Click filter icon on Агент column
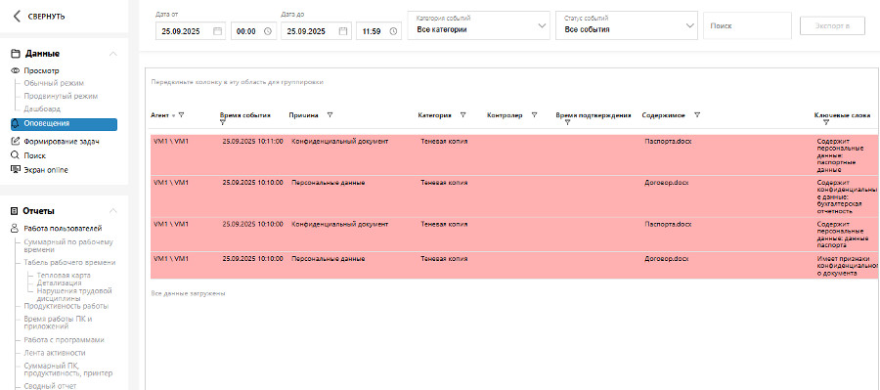Image resolution: width=880 pixels, height=390 pixels. [181, 115]
